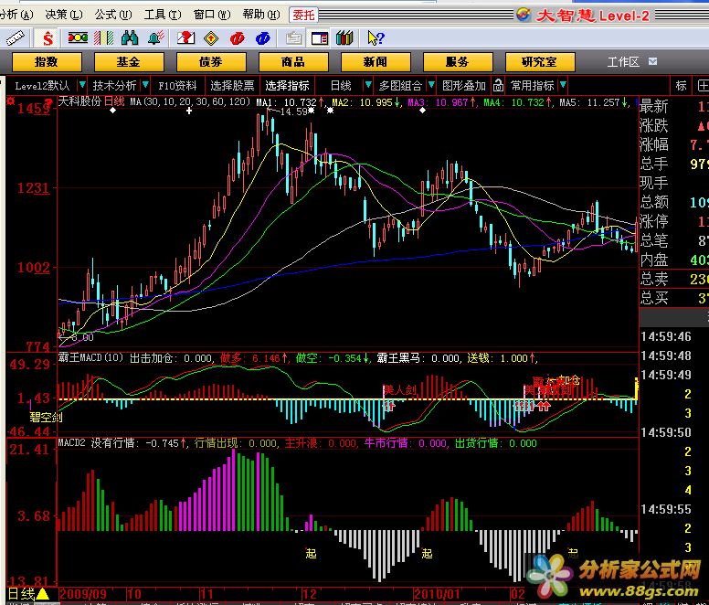Click the 霸王MACD(10) indicator title
Viewport: 709px width, 605px height.
[90, 357]
